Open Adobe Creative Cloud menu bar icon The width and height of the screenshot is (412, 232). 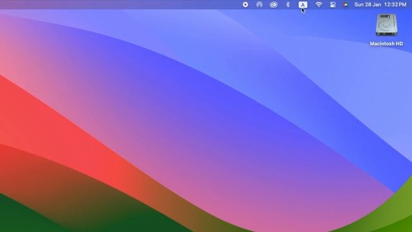(274, 5)
